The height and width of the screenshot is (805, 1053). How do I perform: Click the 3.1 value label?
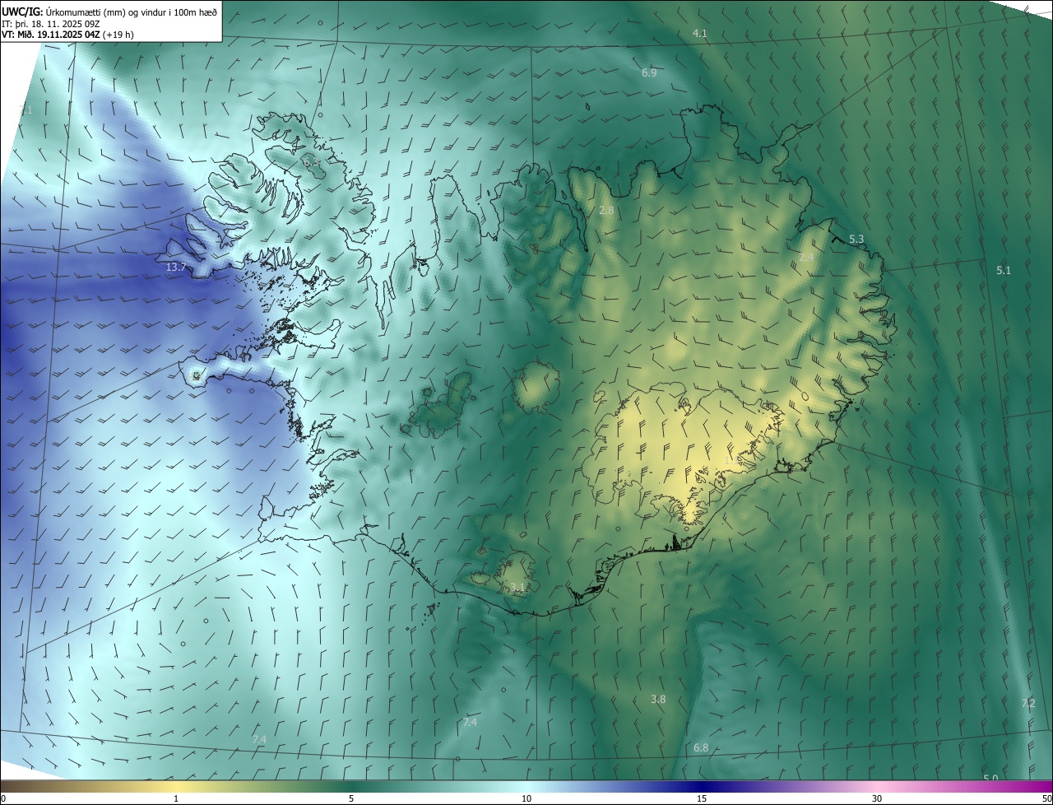517,588
